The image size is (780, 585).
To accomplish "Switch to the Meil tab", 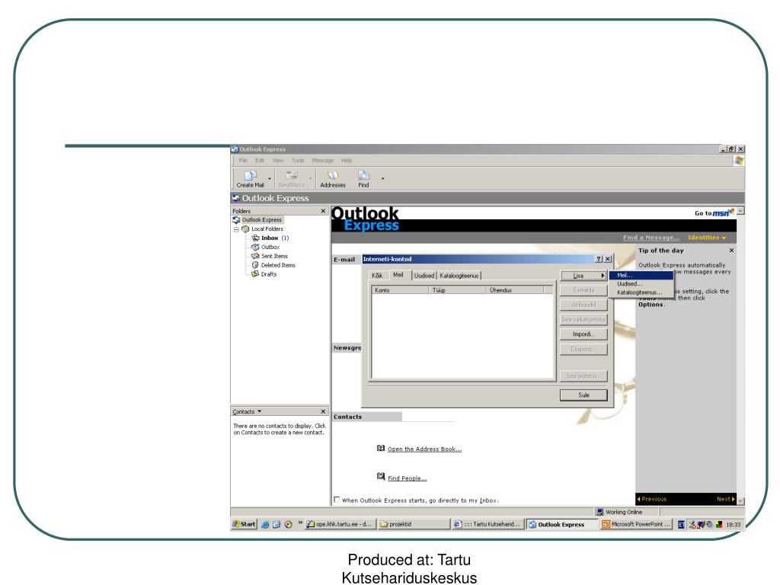I will pos(398,274).
